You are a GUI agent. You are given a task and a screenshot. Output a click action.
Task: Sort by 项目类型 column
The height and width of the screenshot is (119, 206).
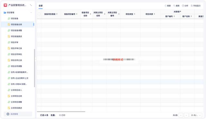pyautogui.click(x=135, y=14)
